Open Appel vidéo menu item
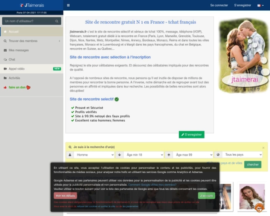The image size is (270, 216). [31, 68]
